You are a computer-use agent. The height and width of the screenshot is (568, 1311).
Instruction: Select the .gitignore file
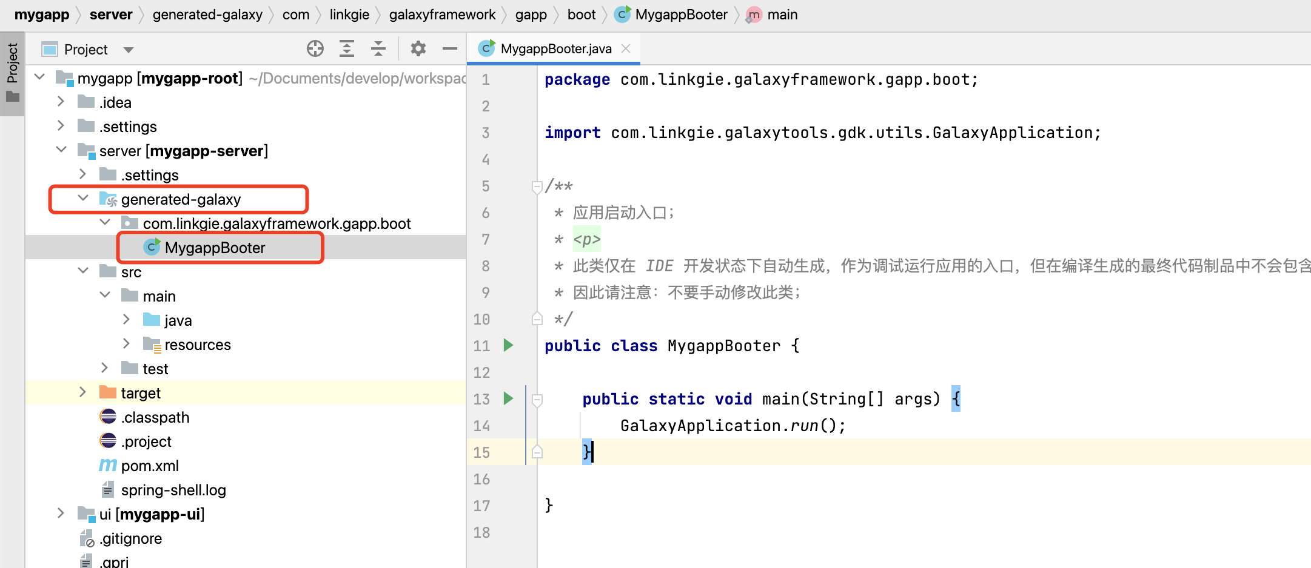[x=246, y=538]
